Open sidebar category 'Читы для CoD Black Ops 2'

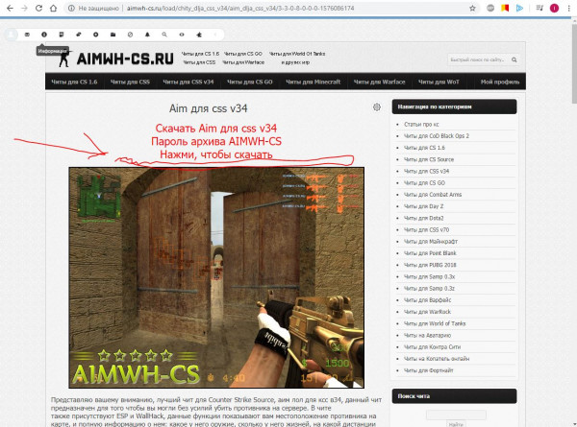(437, 136)
